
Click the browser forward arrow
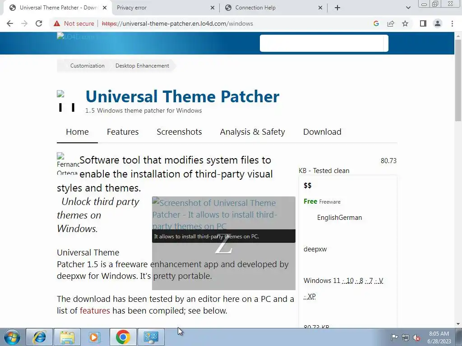pos(24,23)
